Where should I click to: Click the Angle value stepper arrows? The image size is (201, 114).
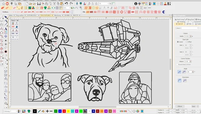(193, 72)
